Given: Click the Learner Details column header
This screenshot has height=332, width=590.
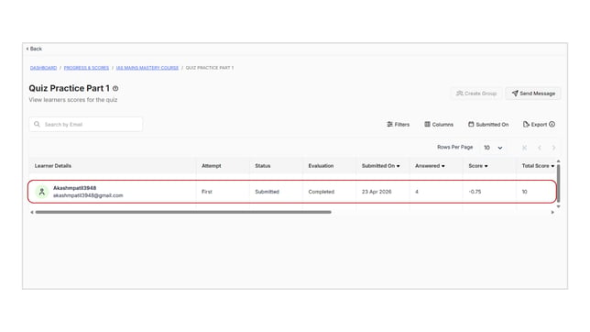Looking at the screenshot, I should coord(53,166).
